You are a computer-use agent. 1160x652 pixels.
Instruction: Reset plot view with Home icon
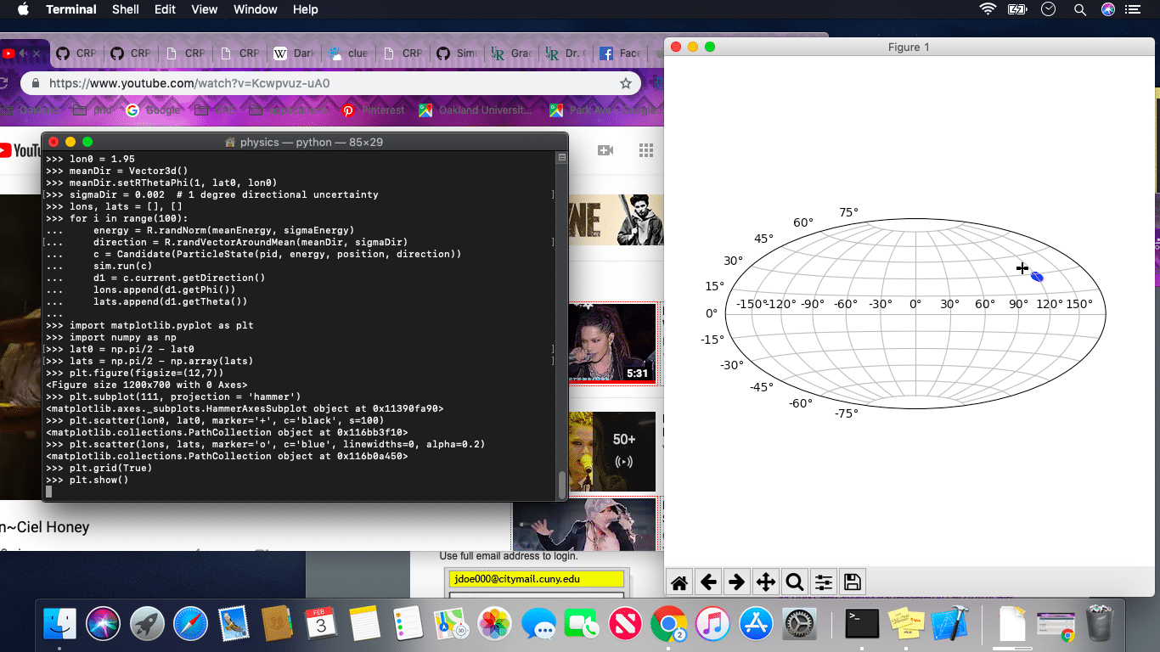click(x=679, y=582)
